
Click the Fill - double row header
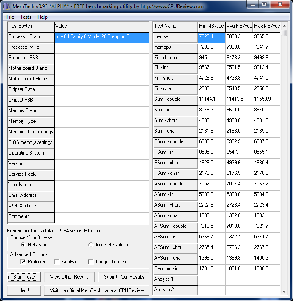tap(175, 58)
